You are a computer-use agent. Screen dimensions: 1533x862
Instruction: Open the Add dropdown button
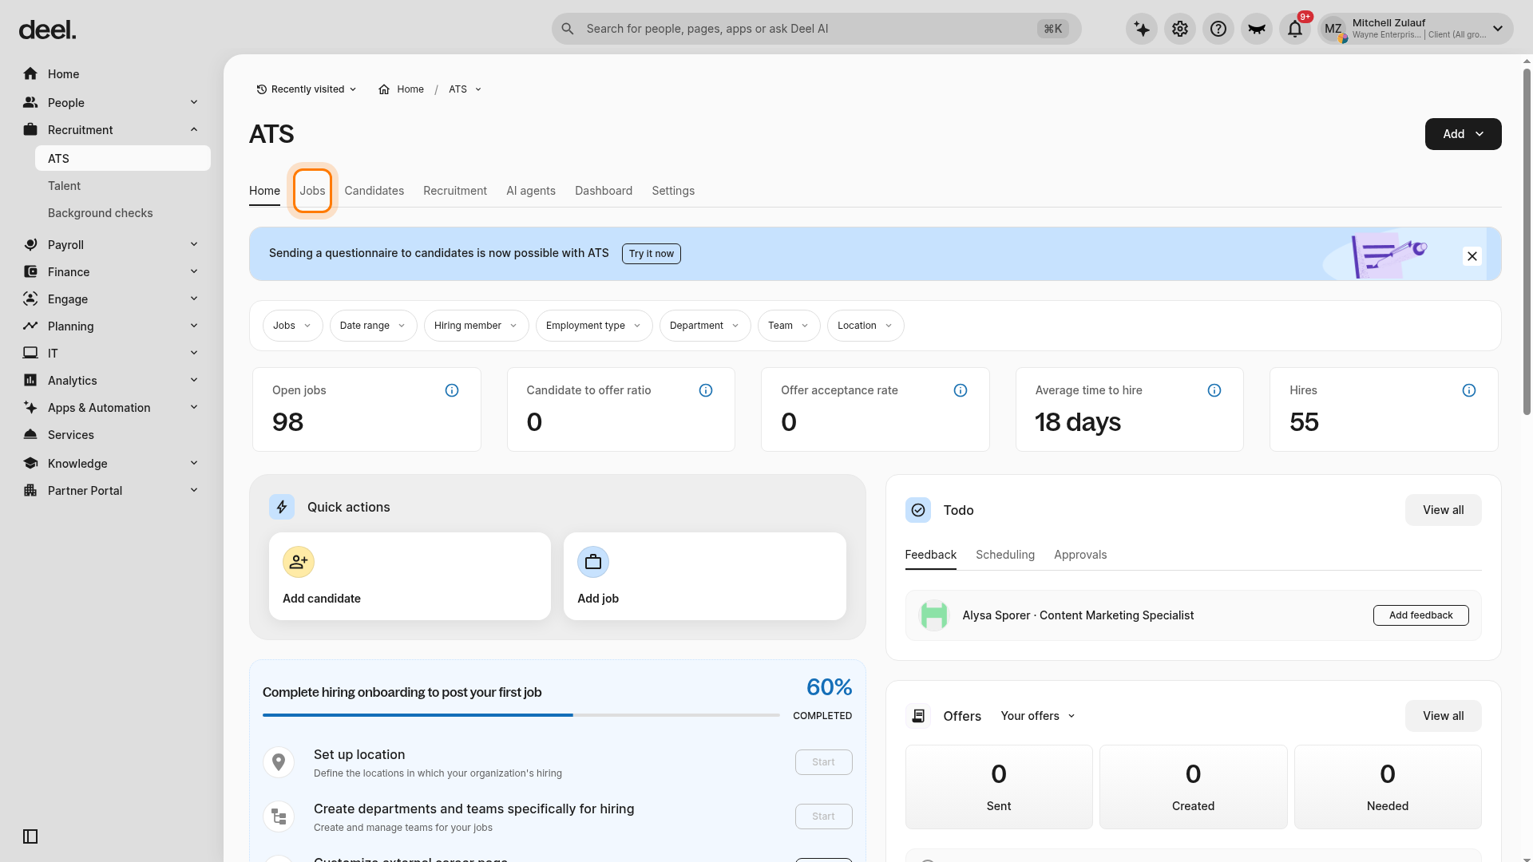click(1464, 134)
